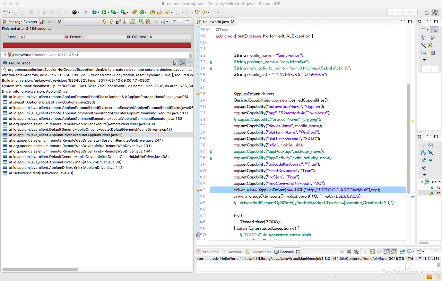Click Rerun Test icon in JUnit view
This screenshot has height=281, width=442.
tap(141, 21)
